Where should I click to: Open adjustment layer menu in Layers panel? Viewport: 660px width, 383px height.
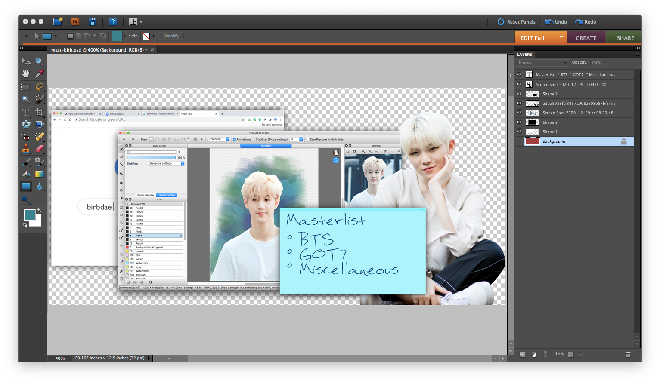tap(534, 355)
